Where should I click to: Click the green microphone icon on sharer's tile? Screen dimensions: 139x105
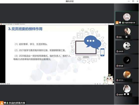(123, 23)
